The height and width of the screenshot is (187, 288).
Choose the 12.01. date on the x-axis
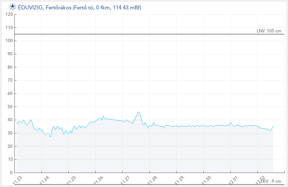pyautogui.click(x=234, y=180)
